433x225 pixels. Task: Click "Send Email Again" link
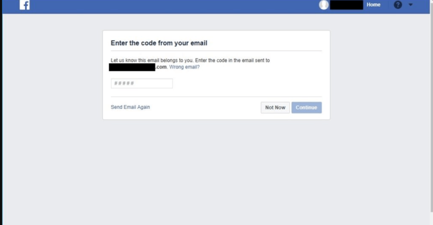pyautogui.click(x=130, y=107)
